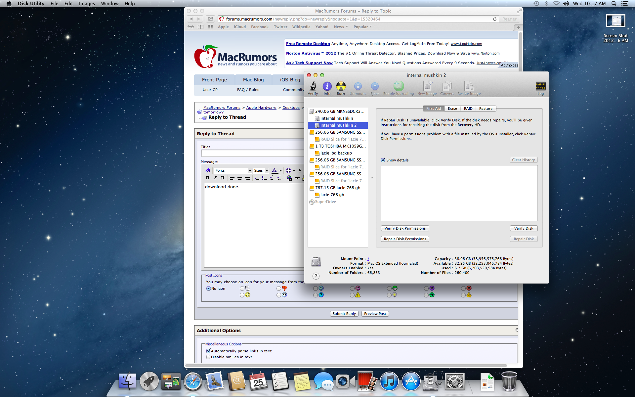Uncheck the Show details checkbox
The width and height of the screenshot is (635, 397).
383,160
